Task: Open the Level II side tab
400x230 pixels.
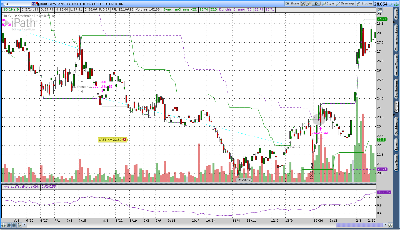Action: (x=396, y=145)
